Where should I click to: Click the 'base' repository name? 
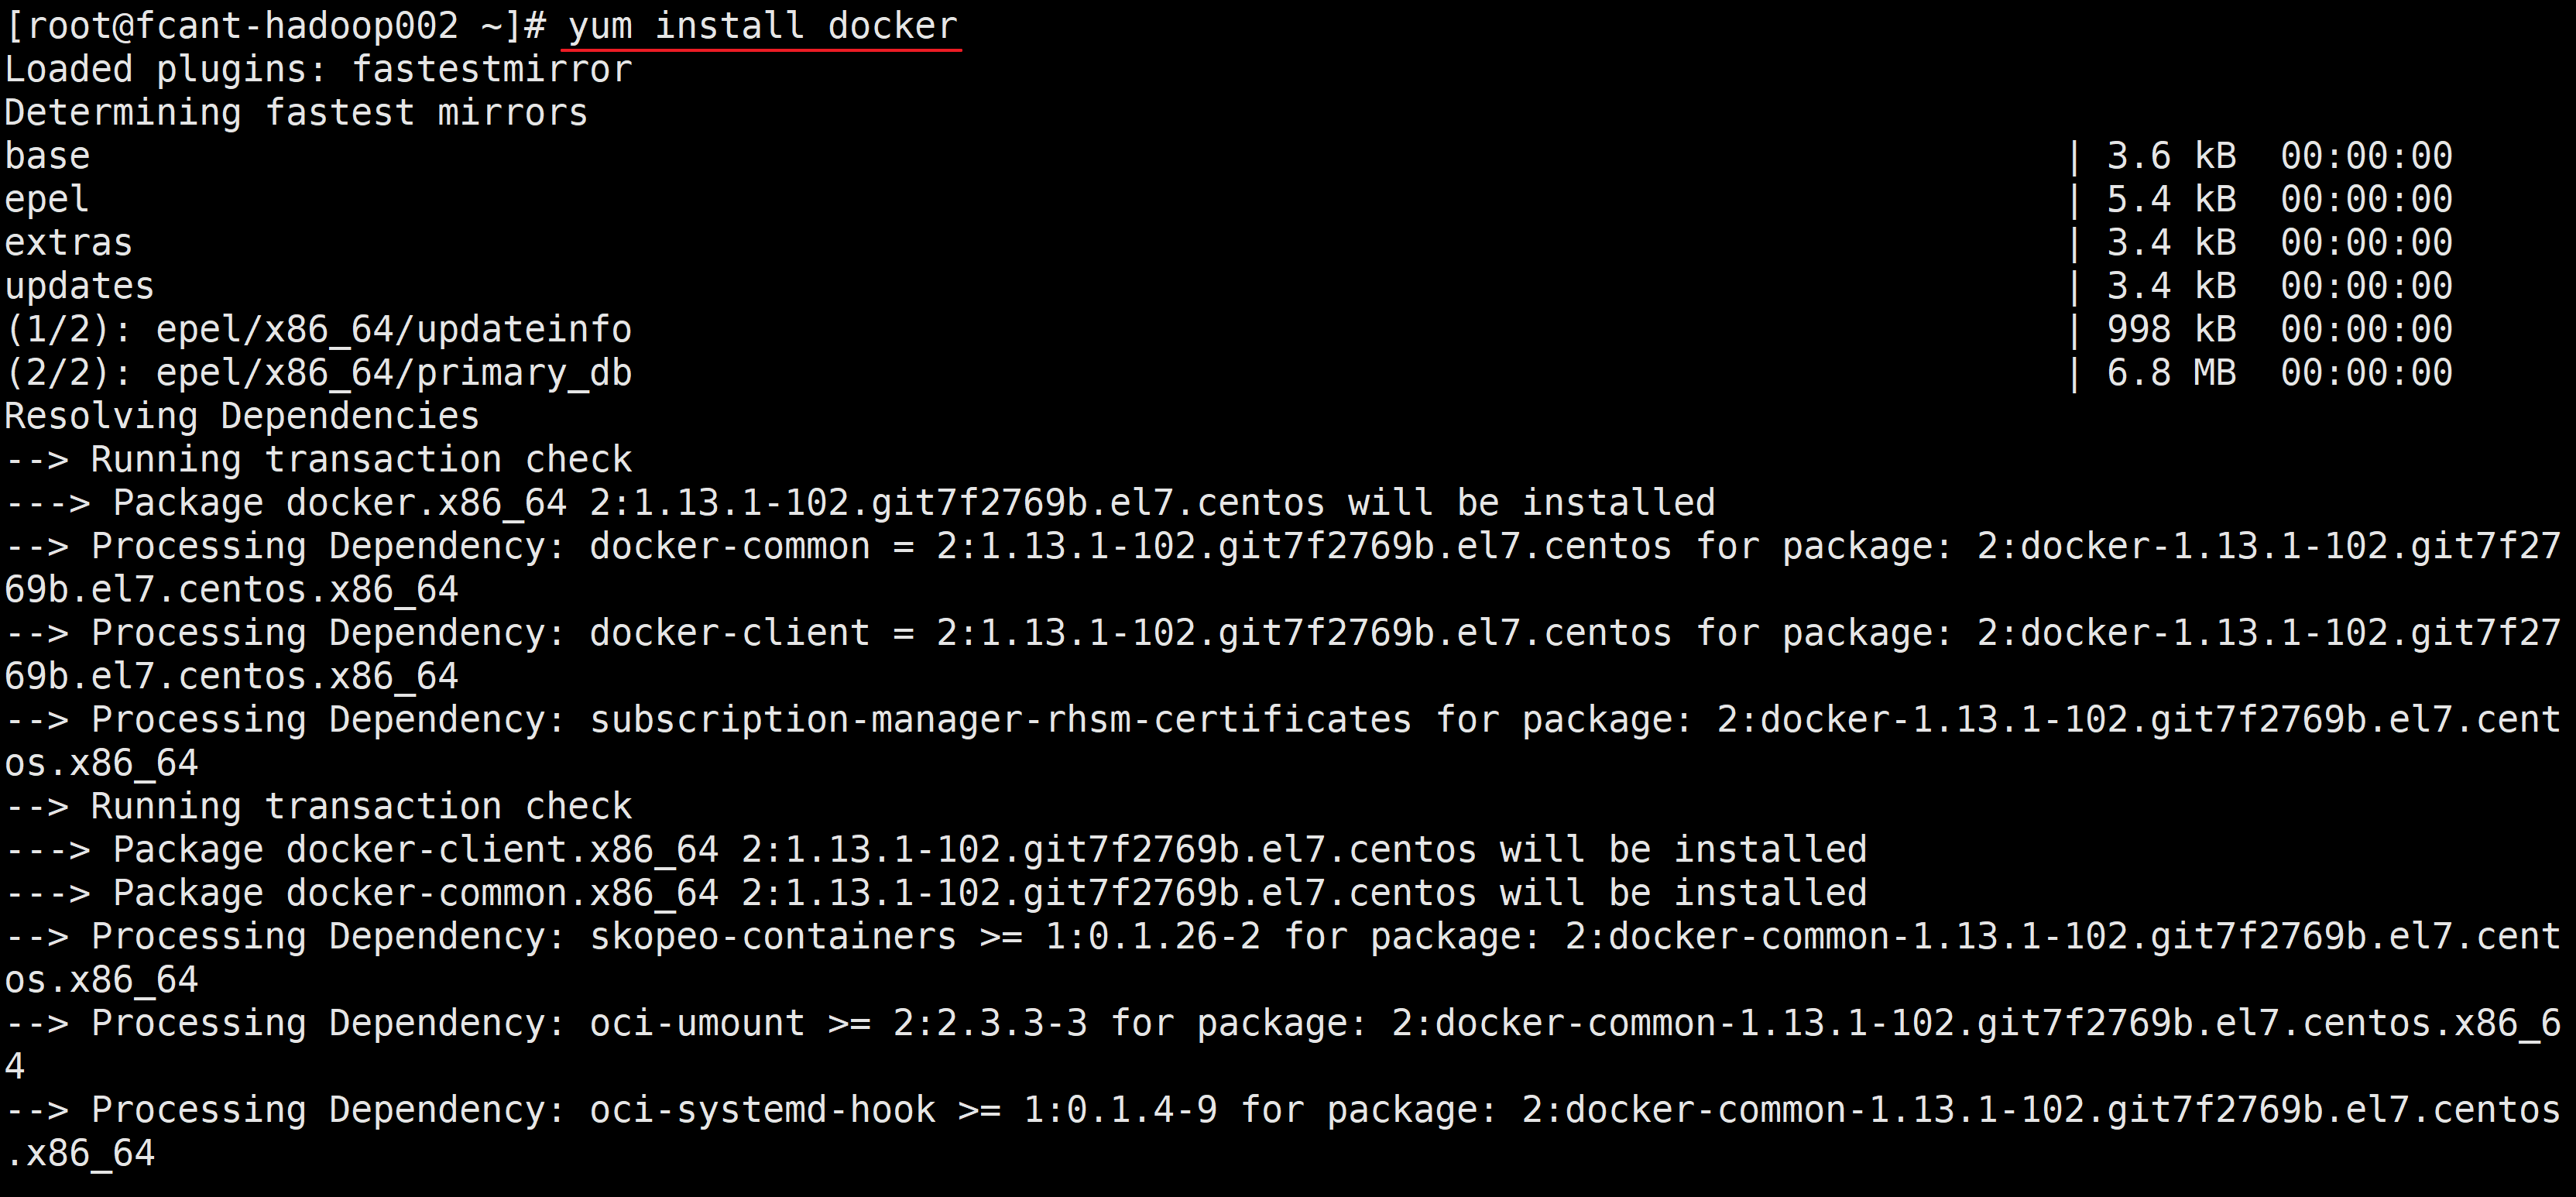pos(47,156)
